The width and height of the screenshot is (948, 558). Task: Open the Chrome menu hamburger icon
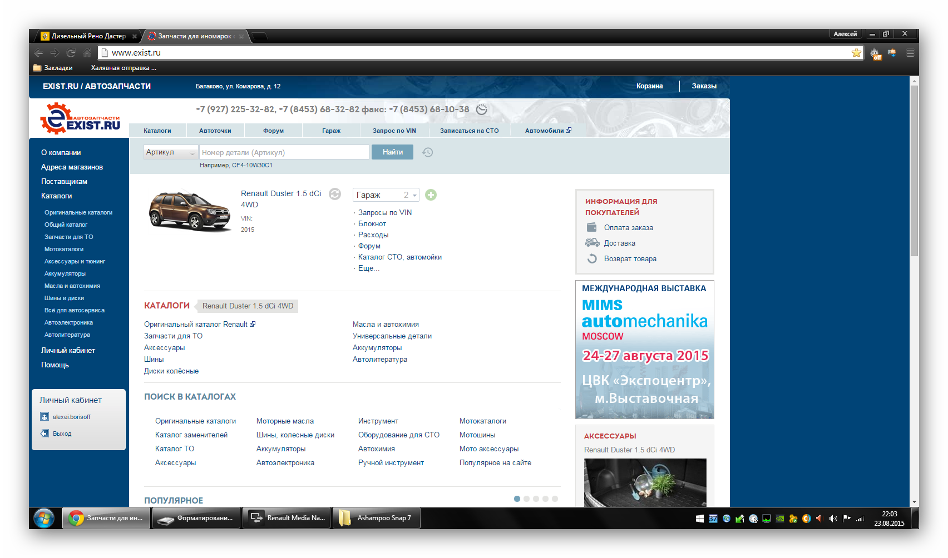coord(910,53)
